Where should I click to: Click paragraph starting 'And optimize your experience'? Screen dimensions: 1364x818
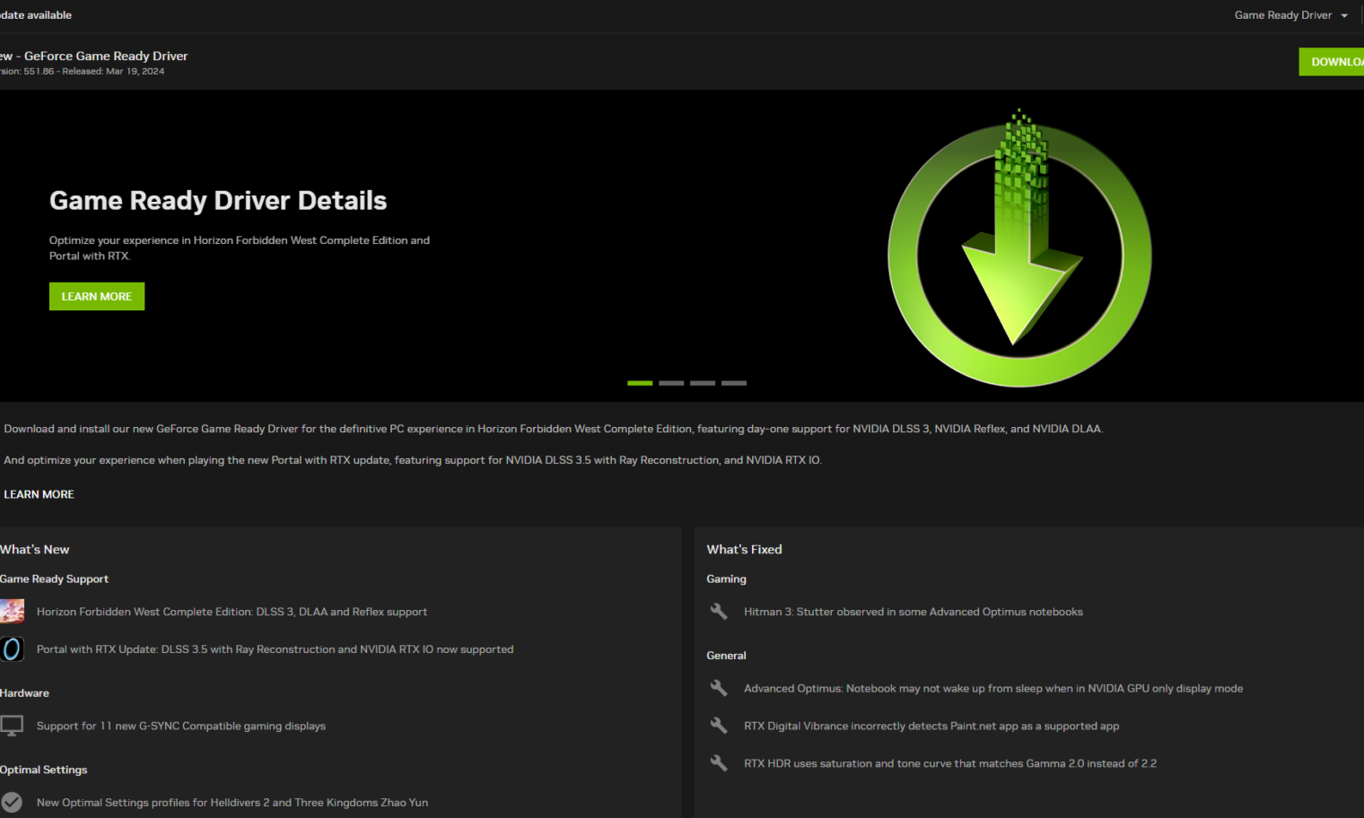click(x=413, y=460)
